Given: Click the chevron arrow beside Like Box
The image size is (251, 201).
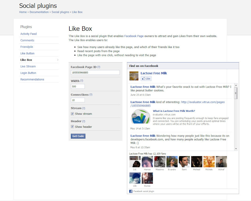Looking at the screenshot, I should [58, 60].
